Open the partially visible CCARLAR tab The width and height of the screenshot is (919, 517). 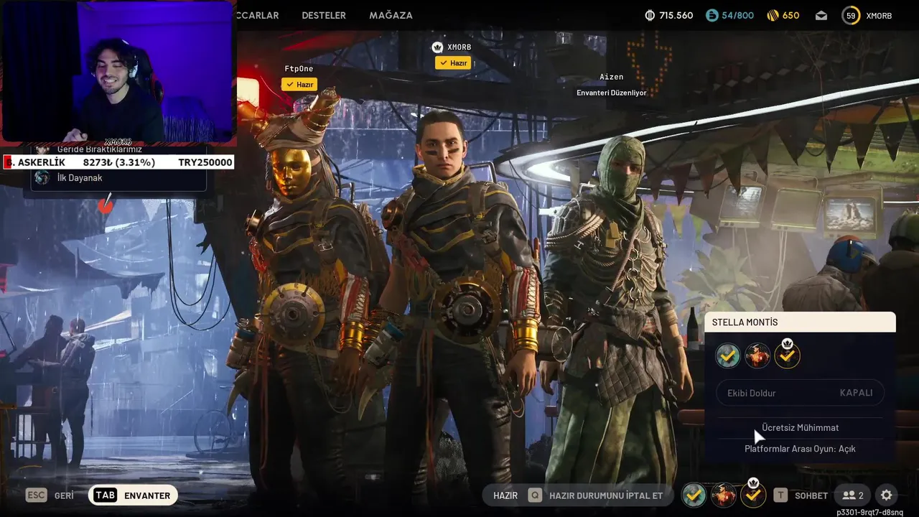(257, 15)
